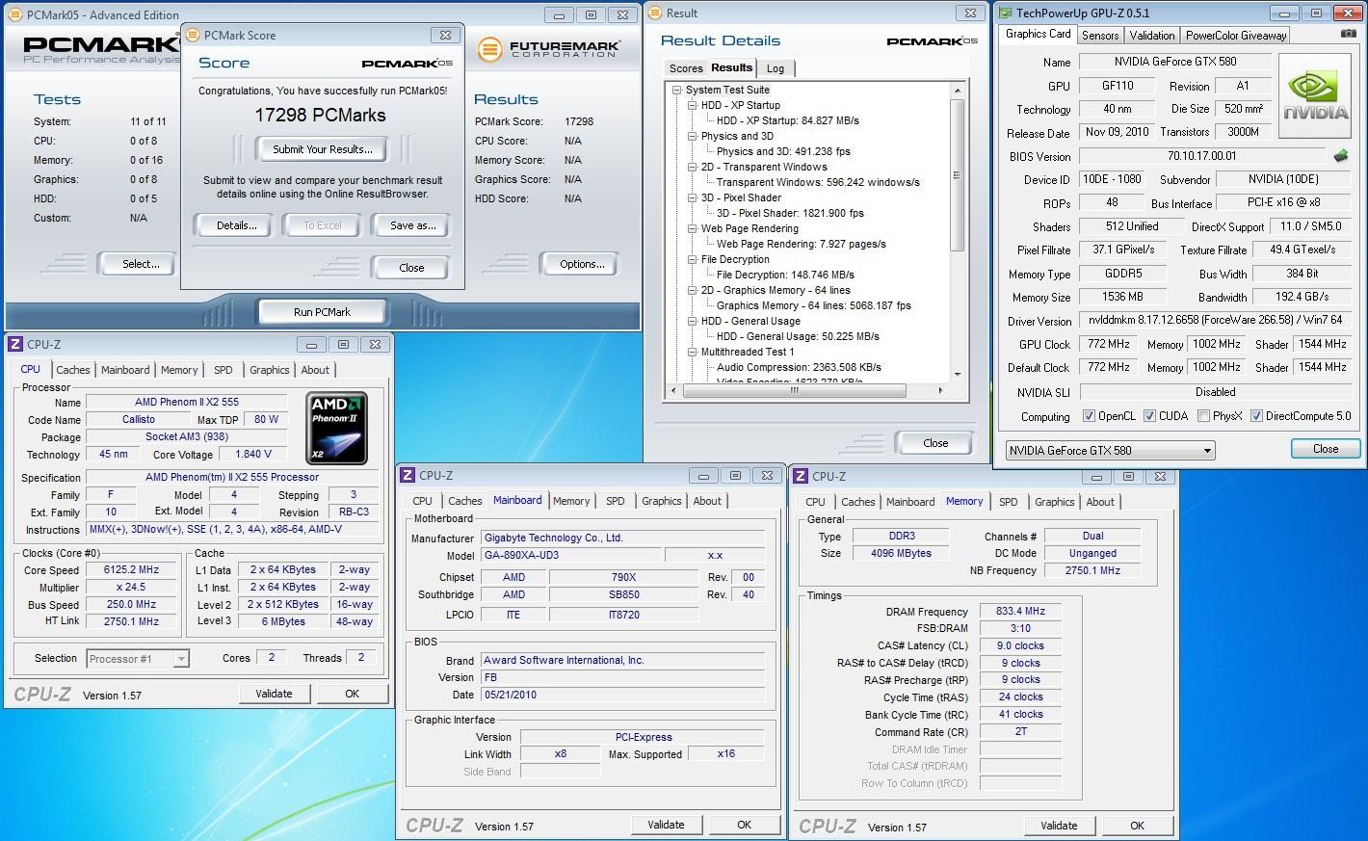1368x841 pixels.
Task: Open Caches tab in the CPU-Z CPU window
Action: coord(73,370)
